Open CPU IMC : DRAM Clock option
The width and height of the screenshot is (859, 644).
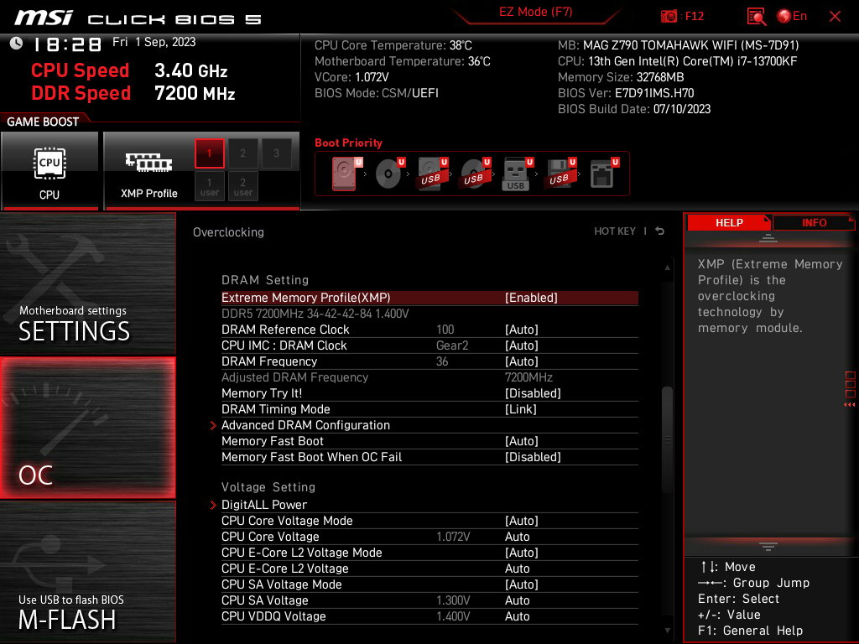click(429, 345)
